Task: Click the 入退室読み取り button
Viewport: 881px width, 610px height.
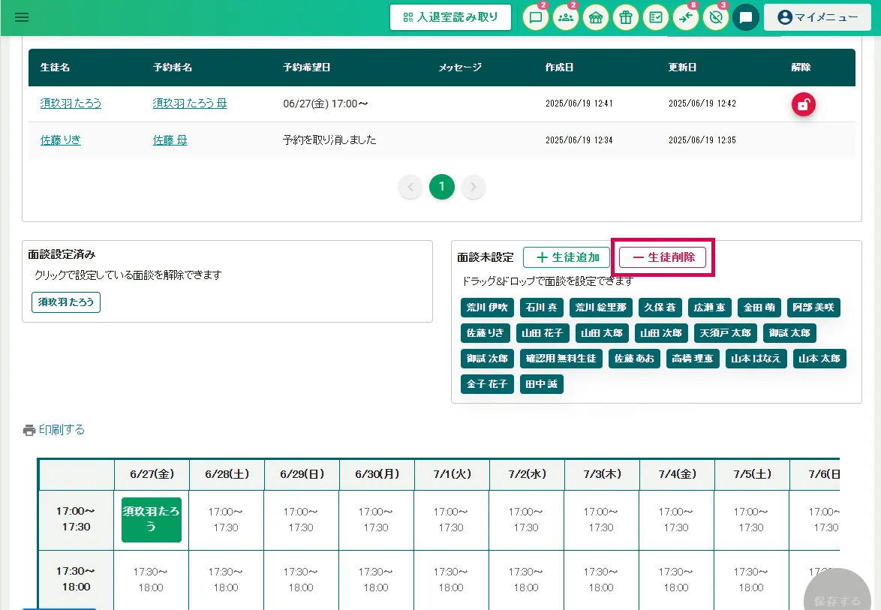Action: pos(450,17)
